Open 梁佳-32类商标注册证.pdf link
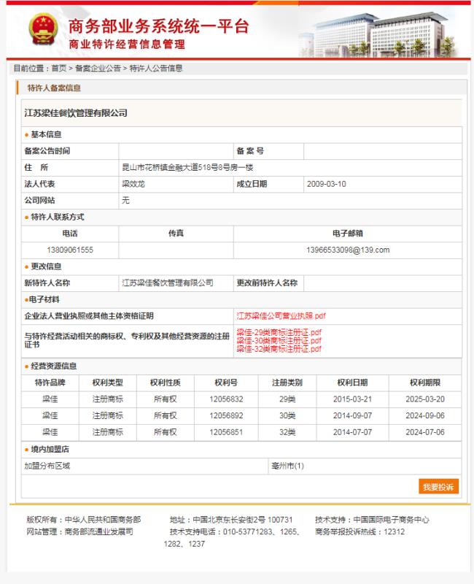 [279, 349]
